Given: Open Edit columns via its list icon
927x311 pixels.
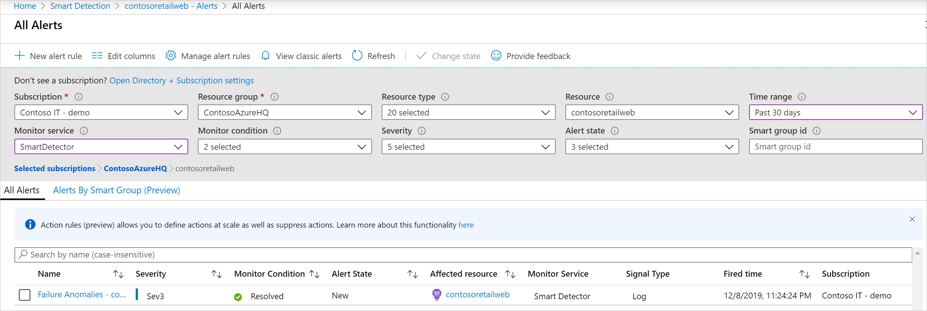Looking at the screenshot, I should point(97,56).
